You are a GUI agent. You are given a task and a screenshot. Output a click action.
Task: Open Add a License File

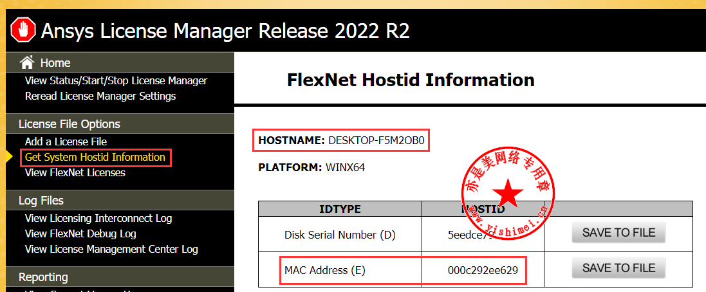66,141
